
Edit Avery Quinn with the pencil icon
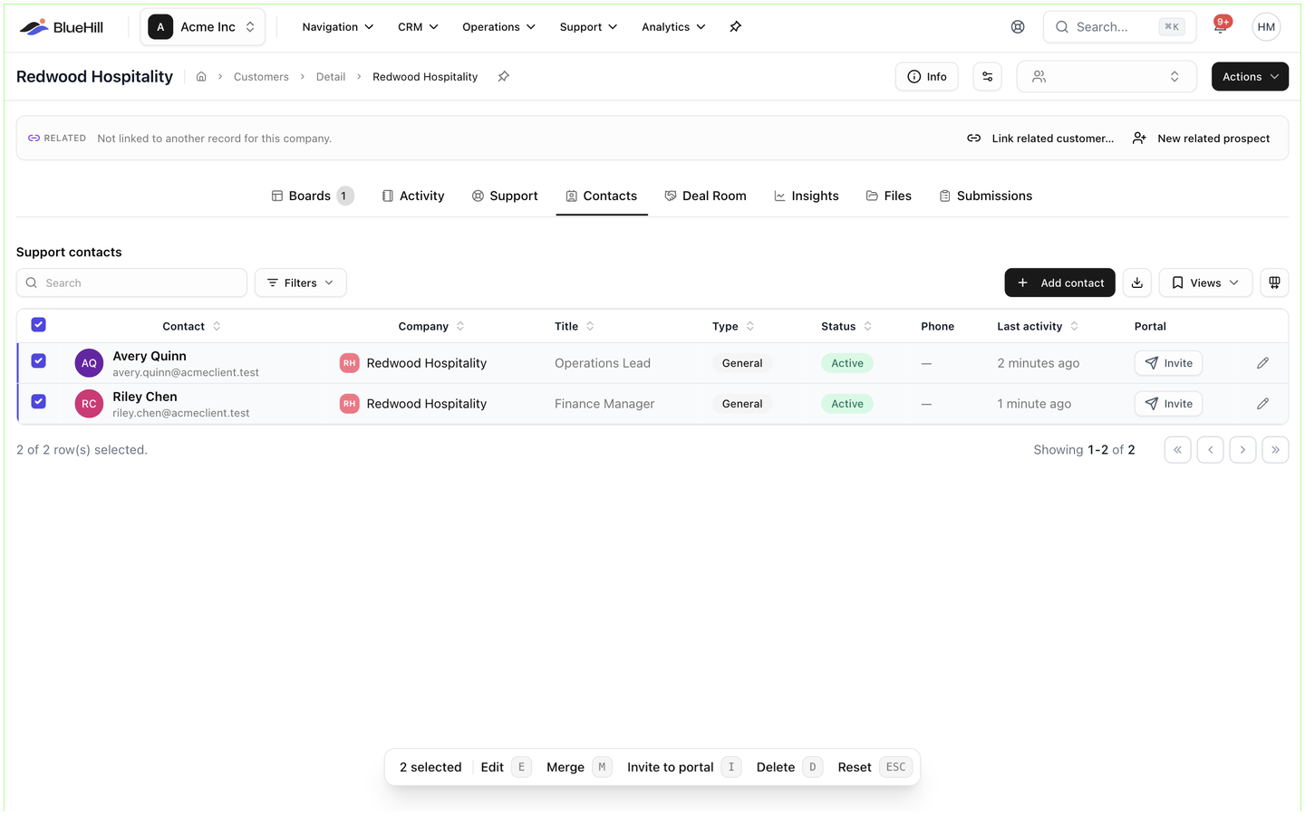tap(1262, 363)
